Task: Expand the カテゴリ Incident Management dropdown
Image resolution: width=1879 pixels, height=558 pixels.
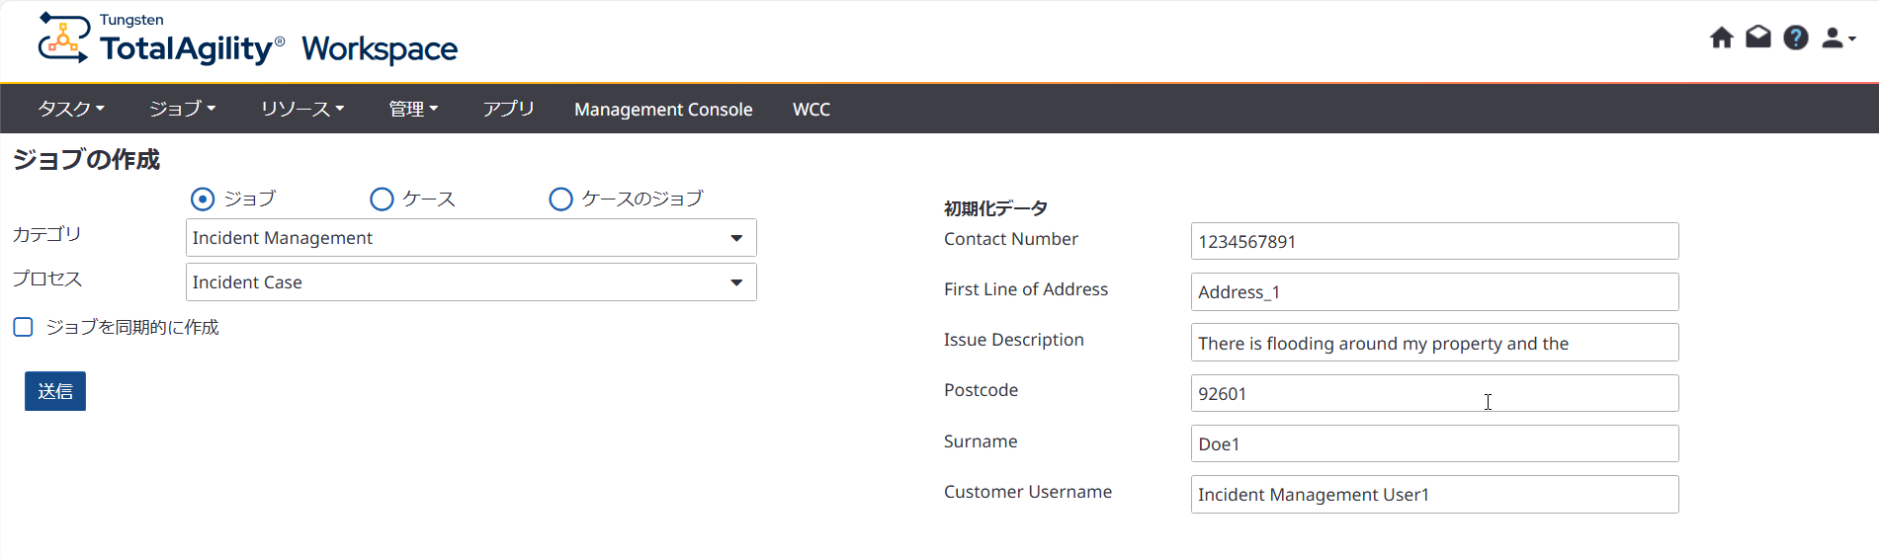Action: pos(470,238)
